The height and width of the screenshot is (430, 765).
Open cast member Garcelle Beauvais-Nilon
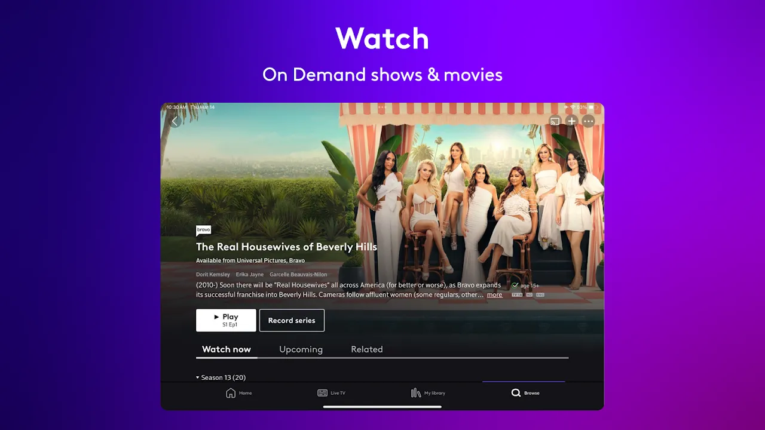coord(298,275)
